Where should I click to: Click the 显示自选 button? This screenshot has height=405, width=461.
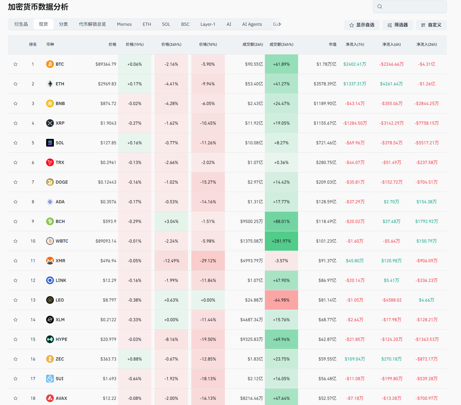362,25
